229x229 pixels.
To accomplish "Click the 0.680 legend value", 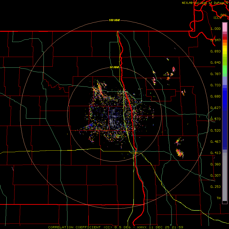I will [x=216, y=96].
